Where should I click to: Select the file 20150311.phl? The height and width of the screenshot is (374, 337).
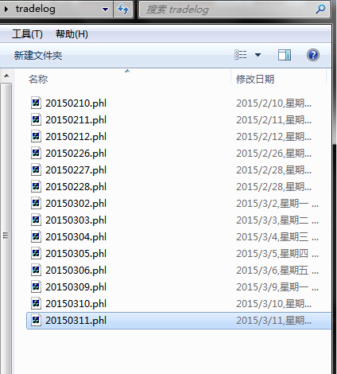pos(179,321)
